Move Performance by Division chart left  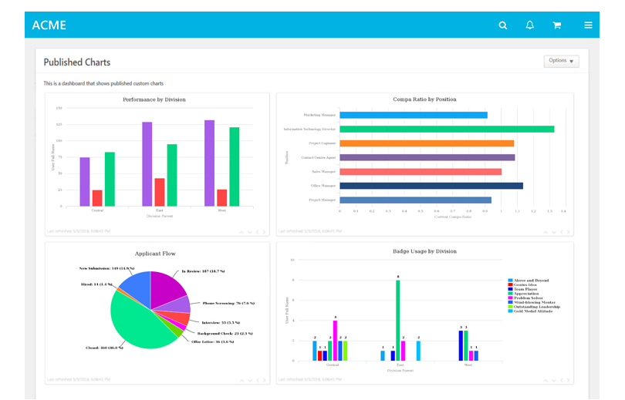(257, 232)
